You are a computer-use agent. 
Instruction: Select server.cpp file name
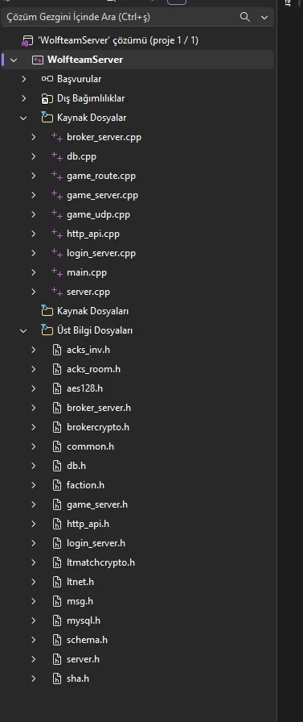point(88,292)
